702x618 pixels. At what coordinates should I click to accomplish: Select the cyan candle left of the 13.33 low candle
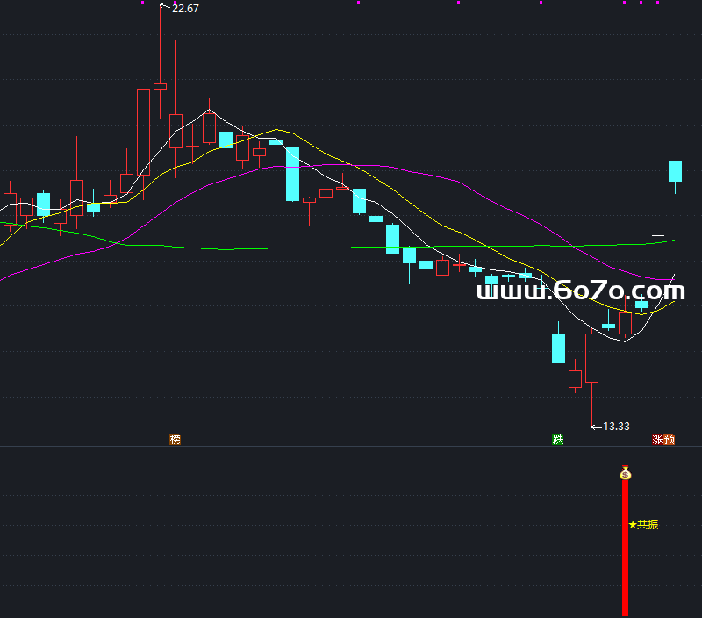coord(558,348)
